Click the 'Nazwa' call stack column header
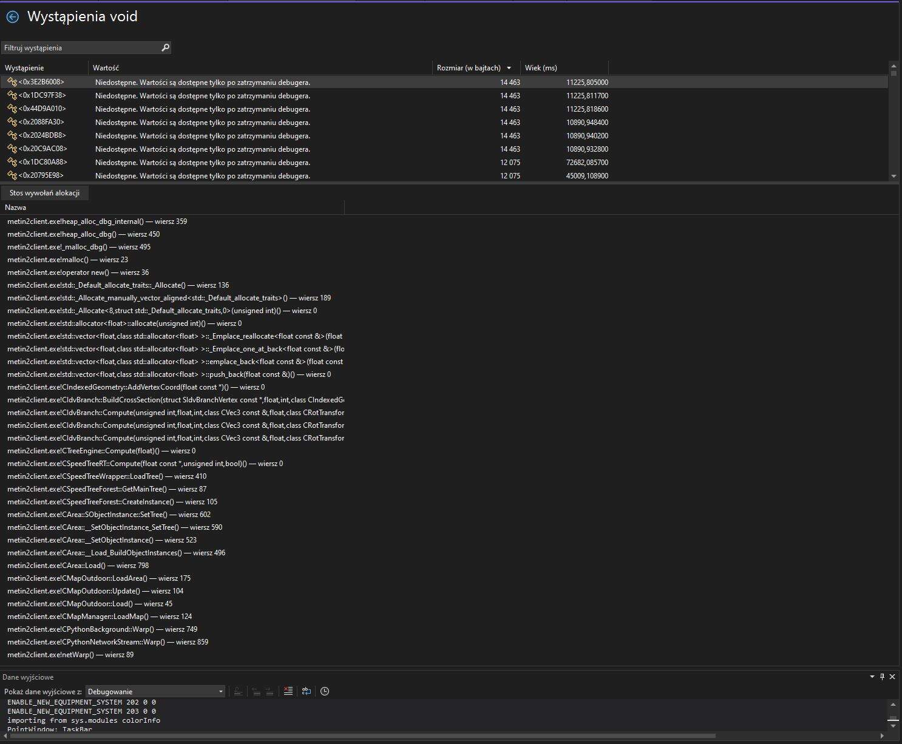Screen dimensions: 902x744 [15, 208]
